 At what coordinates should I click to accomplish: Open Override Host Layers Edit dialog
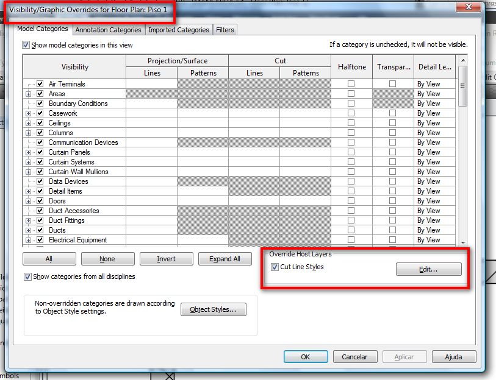pos(429,269)
